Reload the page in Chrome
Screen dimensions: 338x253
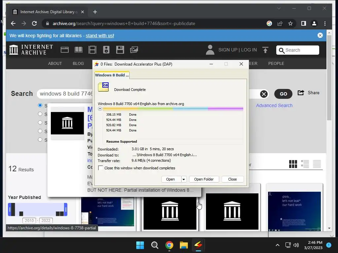point(34,23)
